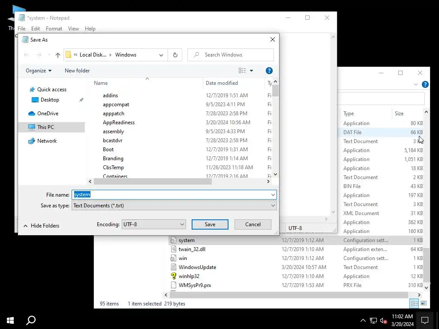The width and height of the screenshot is (439, 329).
Task: Select the appcompat folder
Action: click(x=116, y=105)
